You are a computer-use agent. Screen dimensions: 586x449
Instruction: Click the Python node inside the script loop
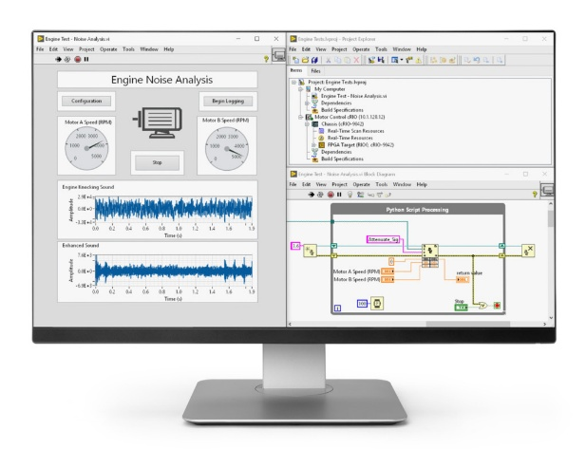click(430, 252)
